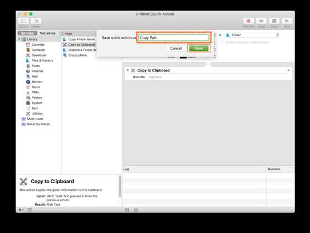Open the Finder application dropdown
Screen dimensions: 310x233
pyautogui.click(x=253, y=35)
